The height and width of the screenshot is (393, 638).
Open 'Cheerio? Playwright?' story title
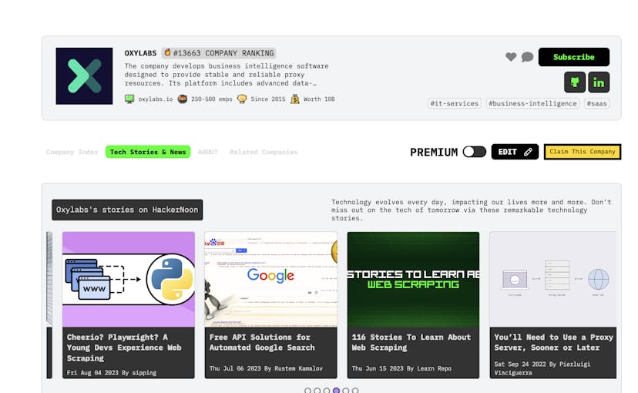(124, 348)
